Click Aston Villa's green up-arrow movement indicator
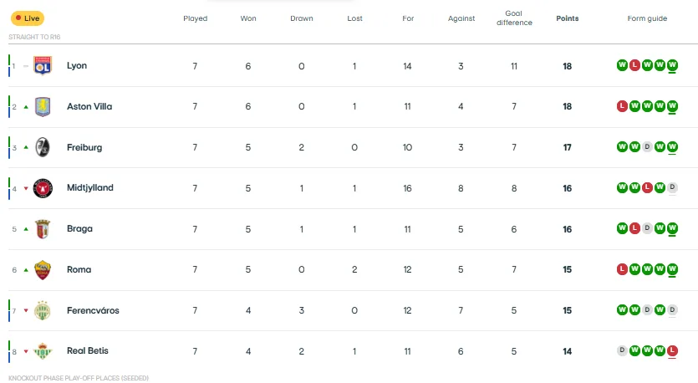The height and width of the screenshot is (383, 698). coord(26,107)
